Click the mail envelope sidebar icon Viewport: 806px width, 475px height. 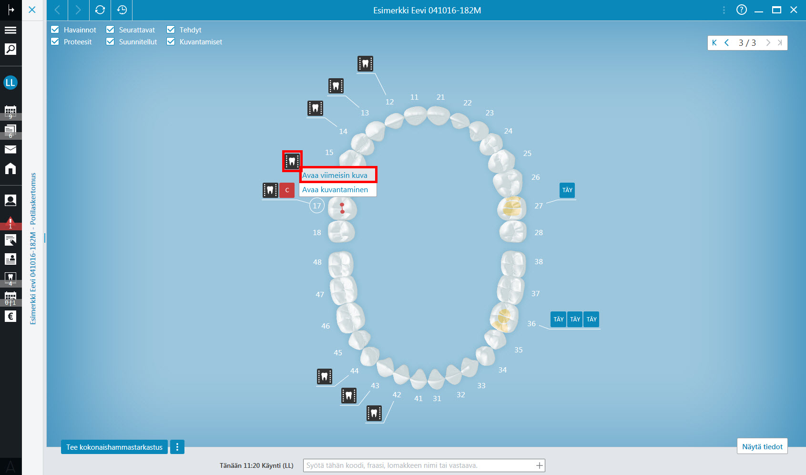(x=10, y=149)
